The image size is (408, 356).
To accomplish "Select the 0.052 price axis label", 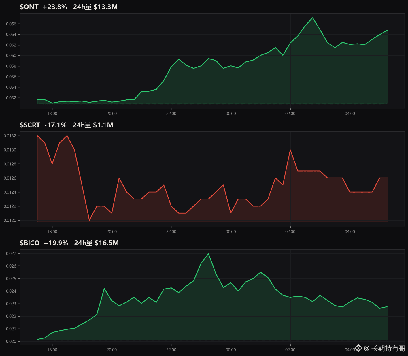I will [11, 98].
